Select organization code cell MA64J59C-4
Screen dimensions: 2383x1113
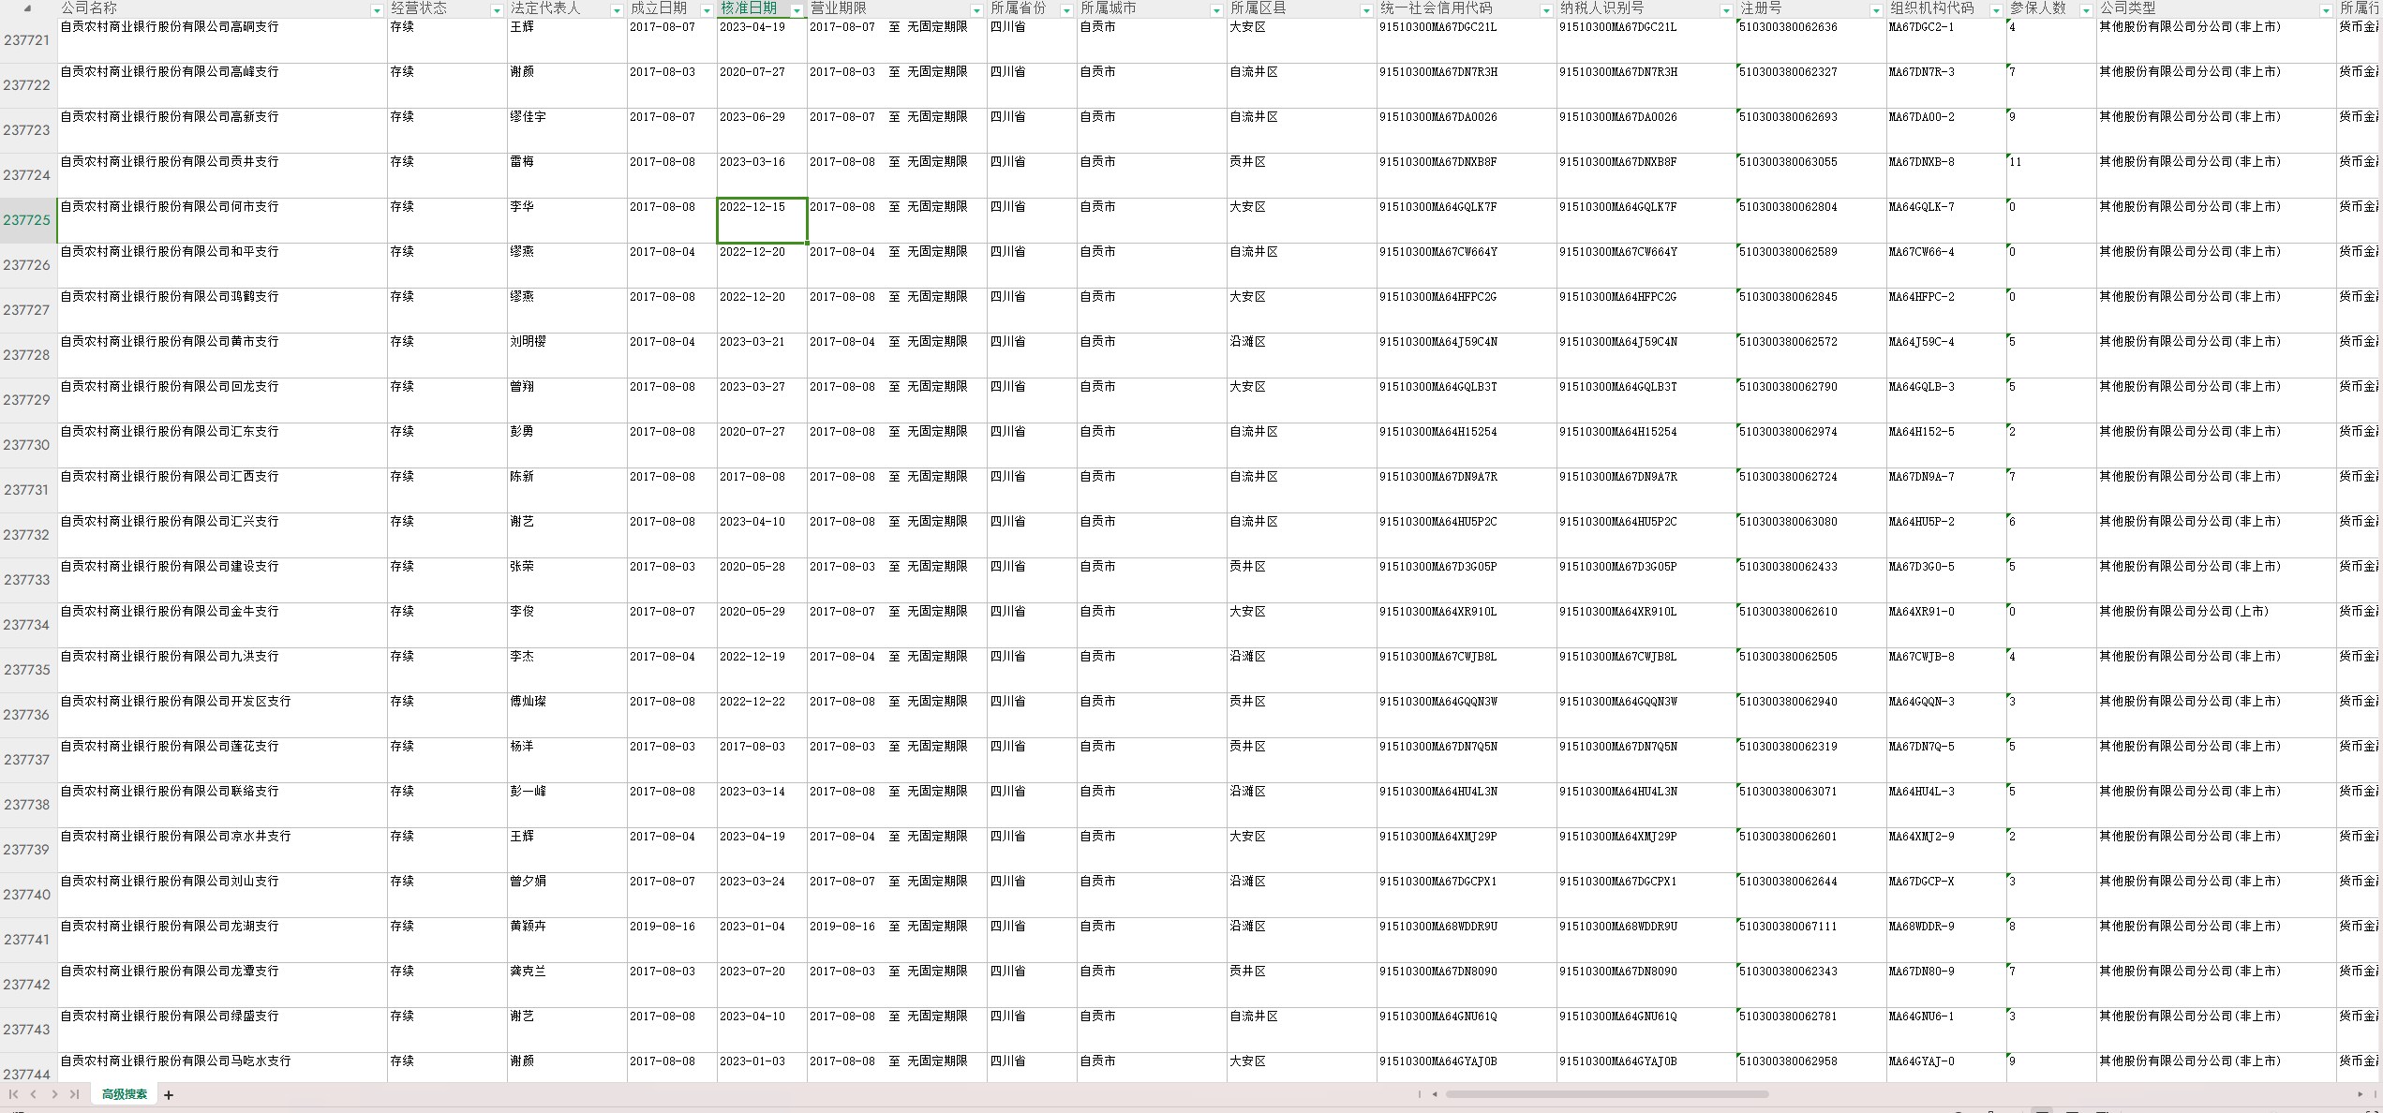pyautogui.click(x=1946, y=355)
